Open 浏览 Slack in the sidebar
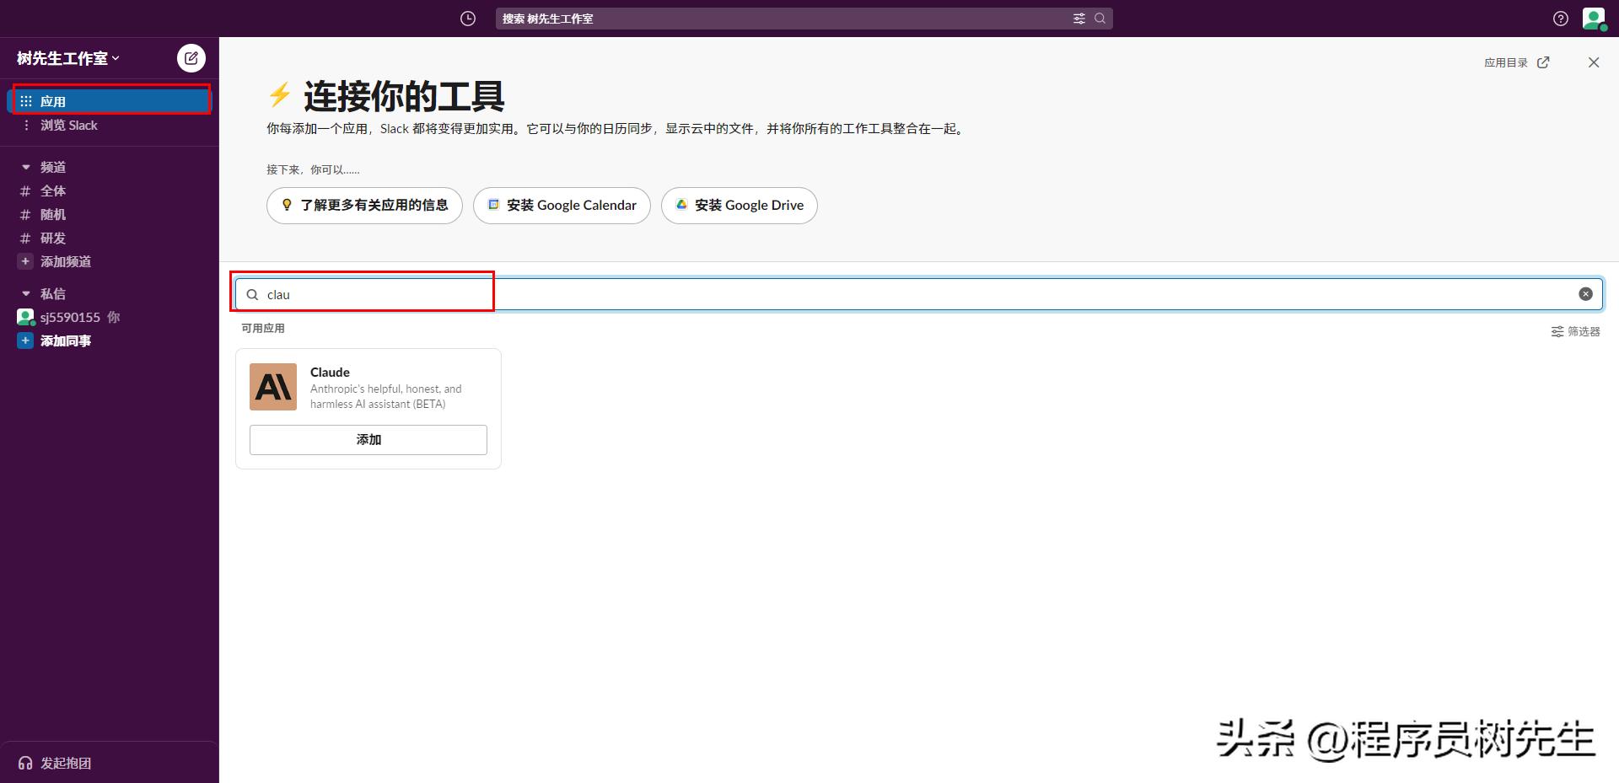 coord(69,125)
